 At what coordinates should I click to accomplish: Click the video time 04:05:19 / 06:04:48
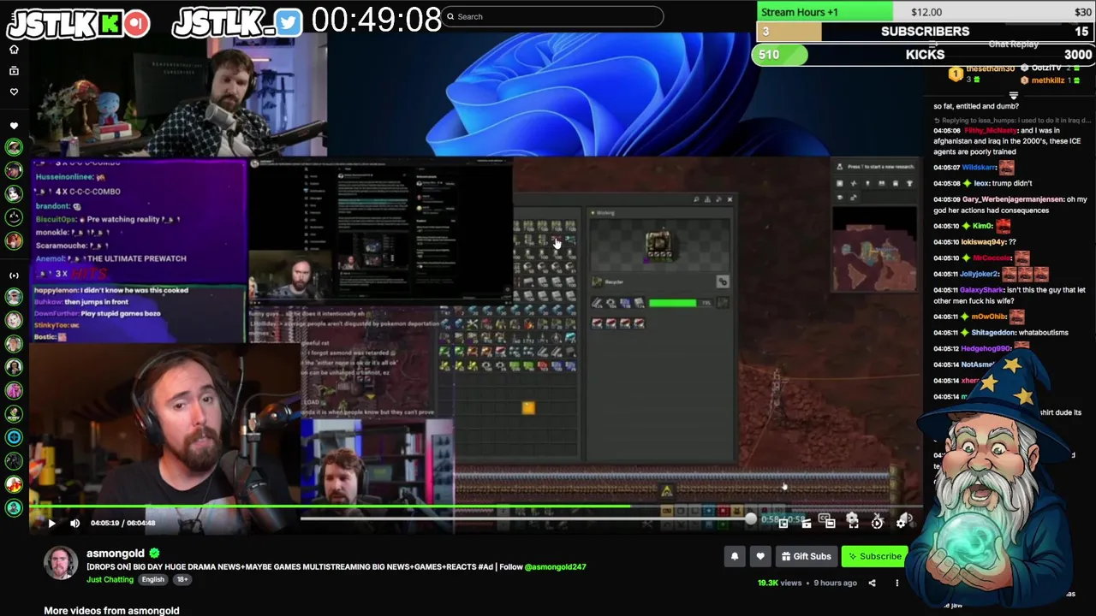[122, 523]
